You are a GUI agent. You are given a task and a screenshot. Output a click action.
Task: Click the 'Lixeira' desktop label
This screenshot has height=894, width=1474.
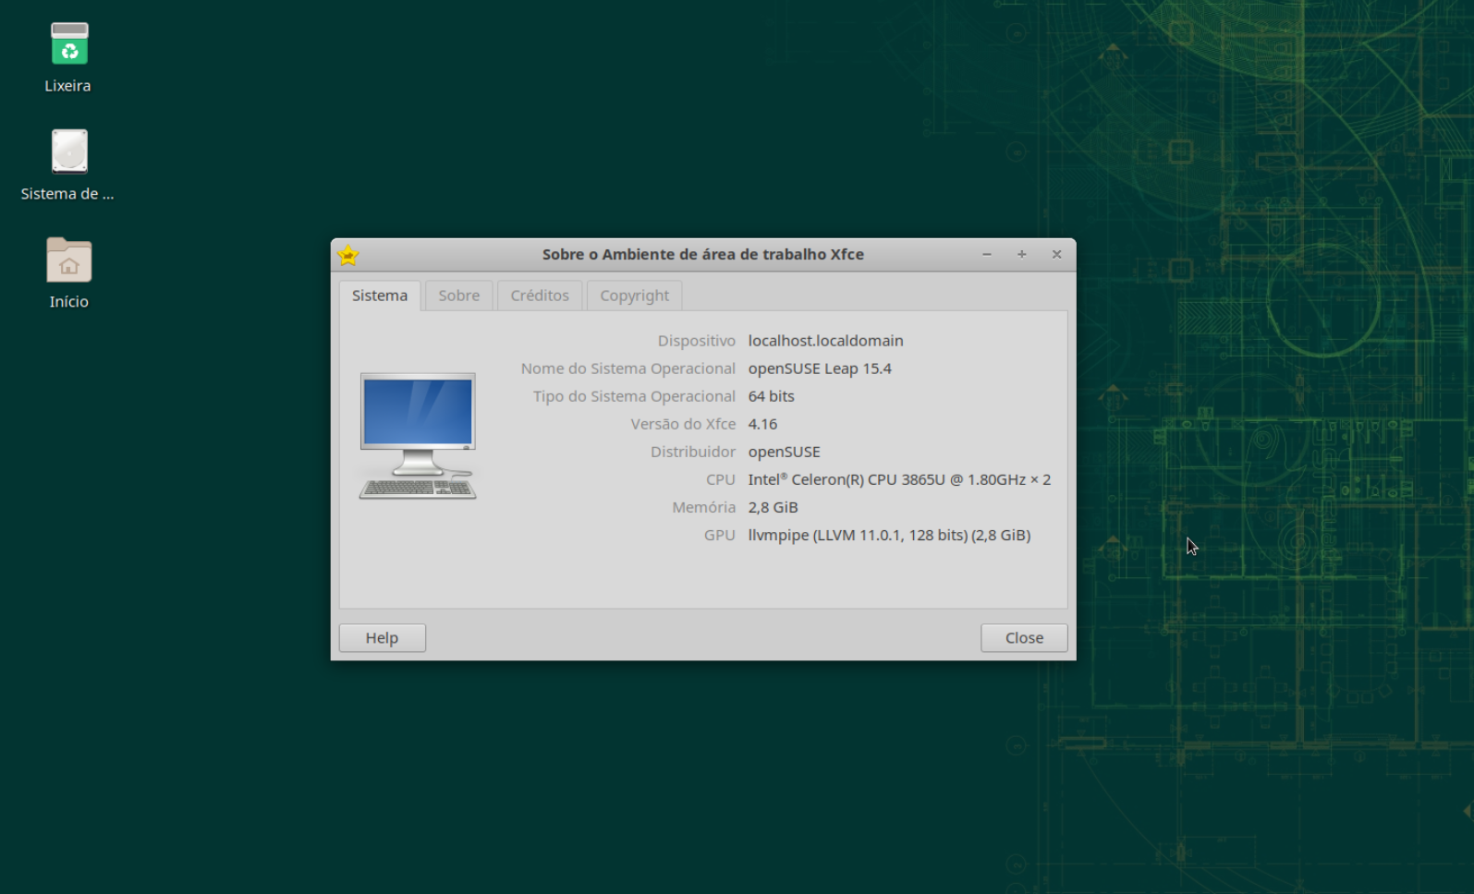point(67,86)
